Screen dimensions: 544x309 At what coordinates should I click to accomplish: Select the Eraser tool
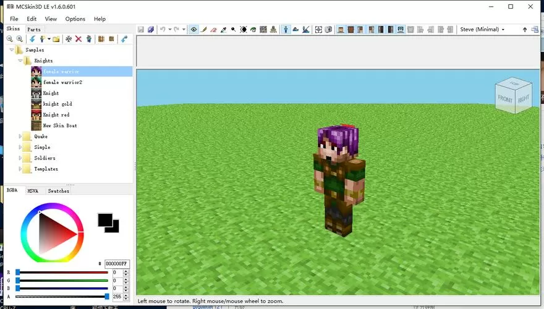click(x=214, y=30)
